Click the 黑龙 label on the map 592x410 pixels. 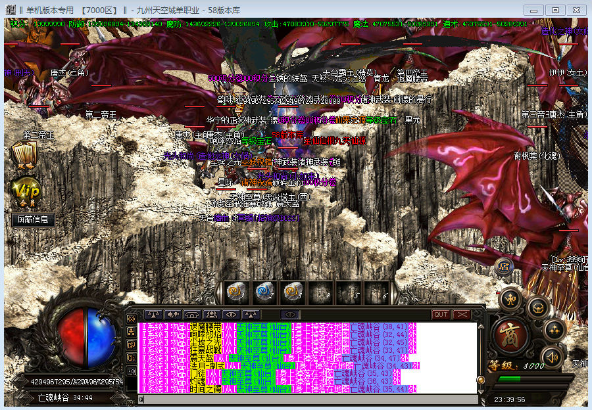[x=412, y=120]
